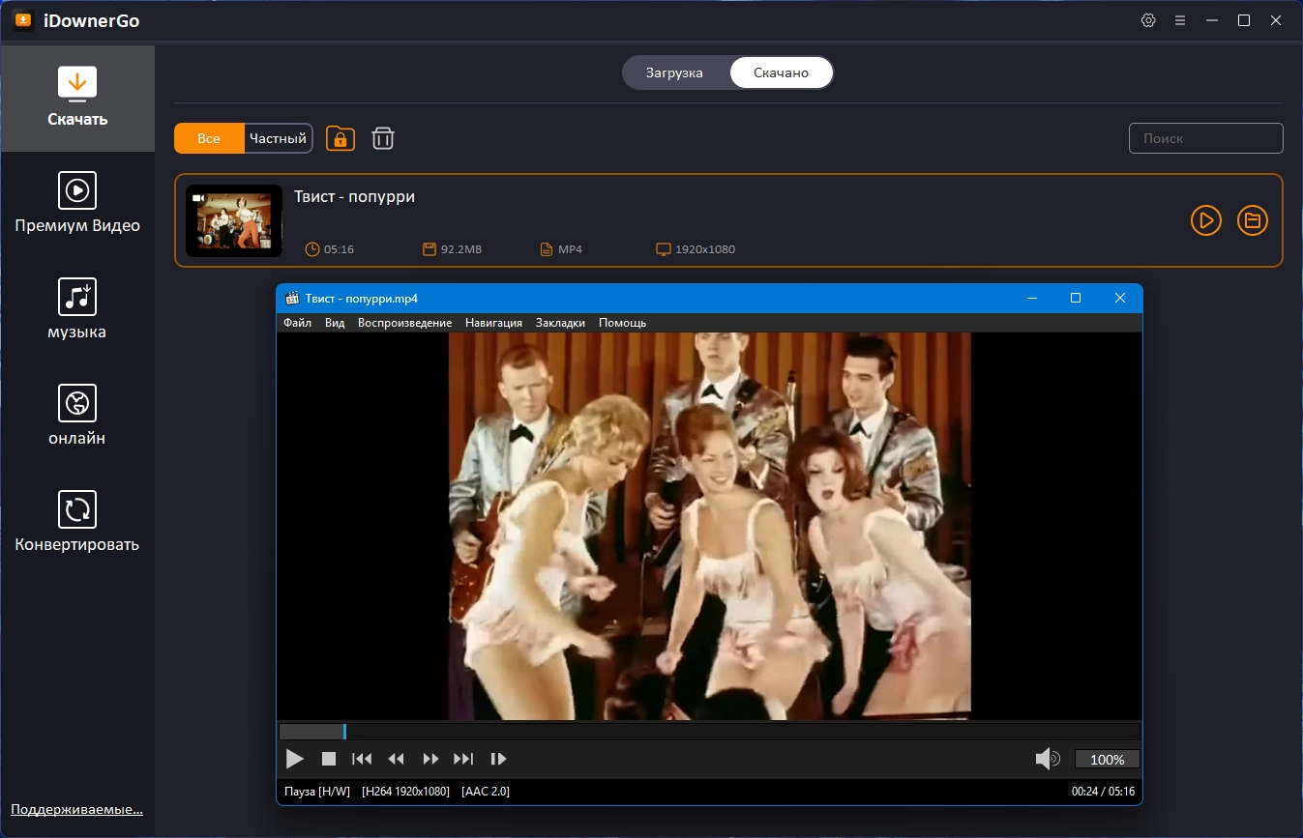Click the Поиск search field

tap(1205, 138)
